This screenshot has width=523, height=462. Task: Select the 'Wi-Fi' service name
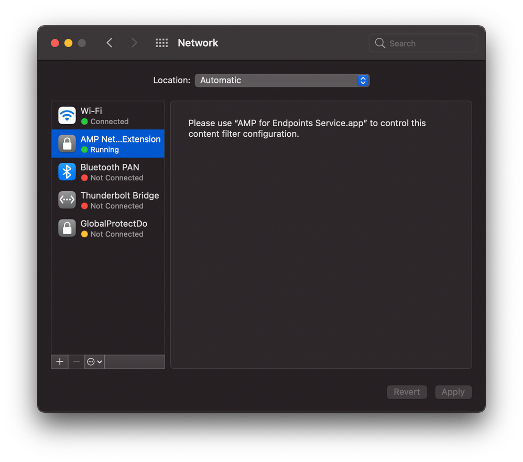91,111
